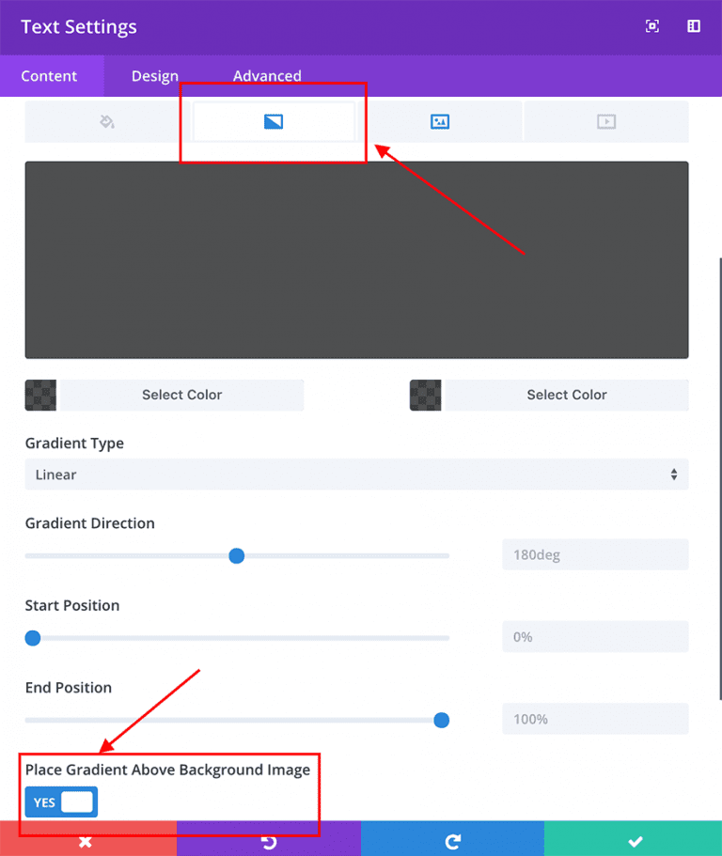Switch to the Design tab
722x856 pixels.
click(x=154, y=75)
